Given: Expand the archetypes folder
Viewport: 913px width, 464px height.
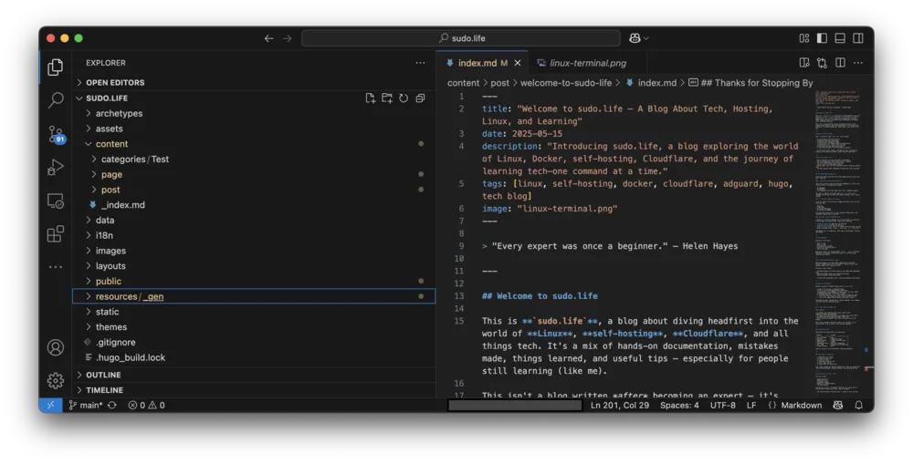Looking at the screenshot, I should point(254,113).
